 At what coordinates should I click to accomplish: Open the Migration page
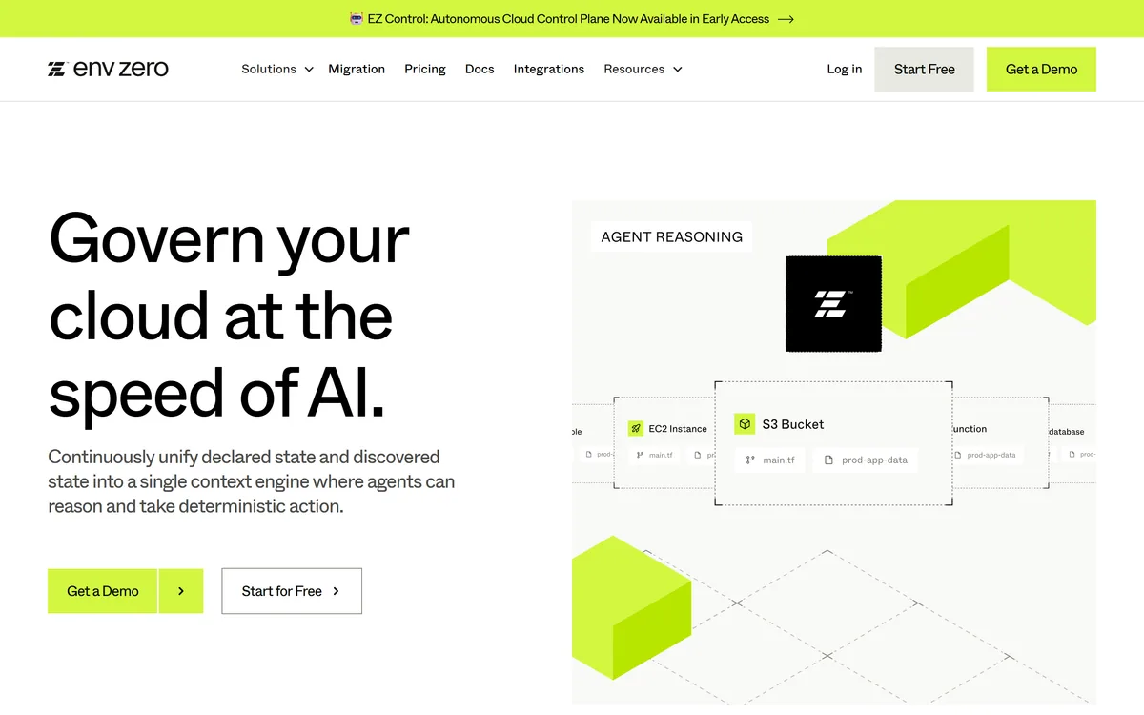click(x=357, y=69)
